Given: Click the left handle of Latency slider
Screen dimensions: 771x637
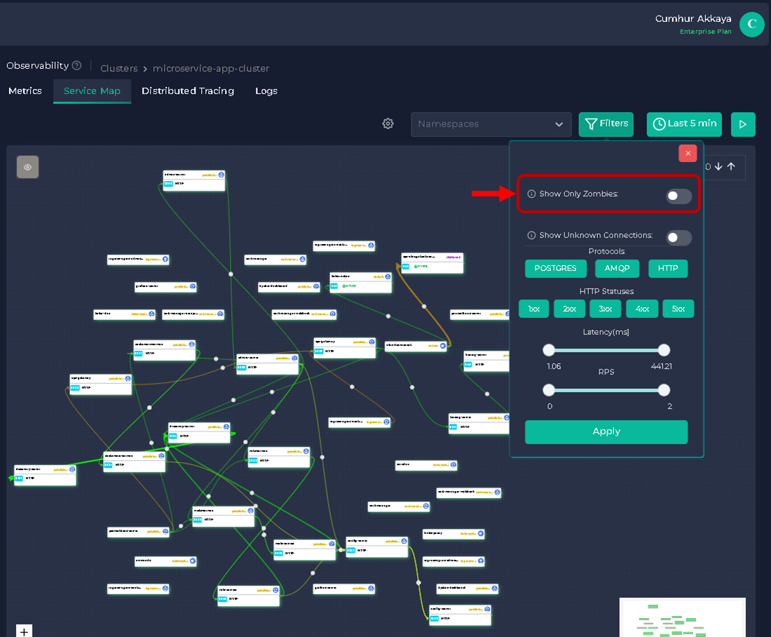Looking at the screenshot, I should (549, 350).
